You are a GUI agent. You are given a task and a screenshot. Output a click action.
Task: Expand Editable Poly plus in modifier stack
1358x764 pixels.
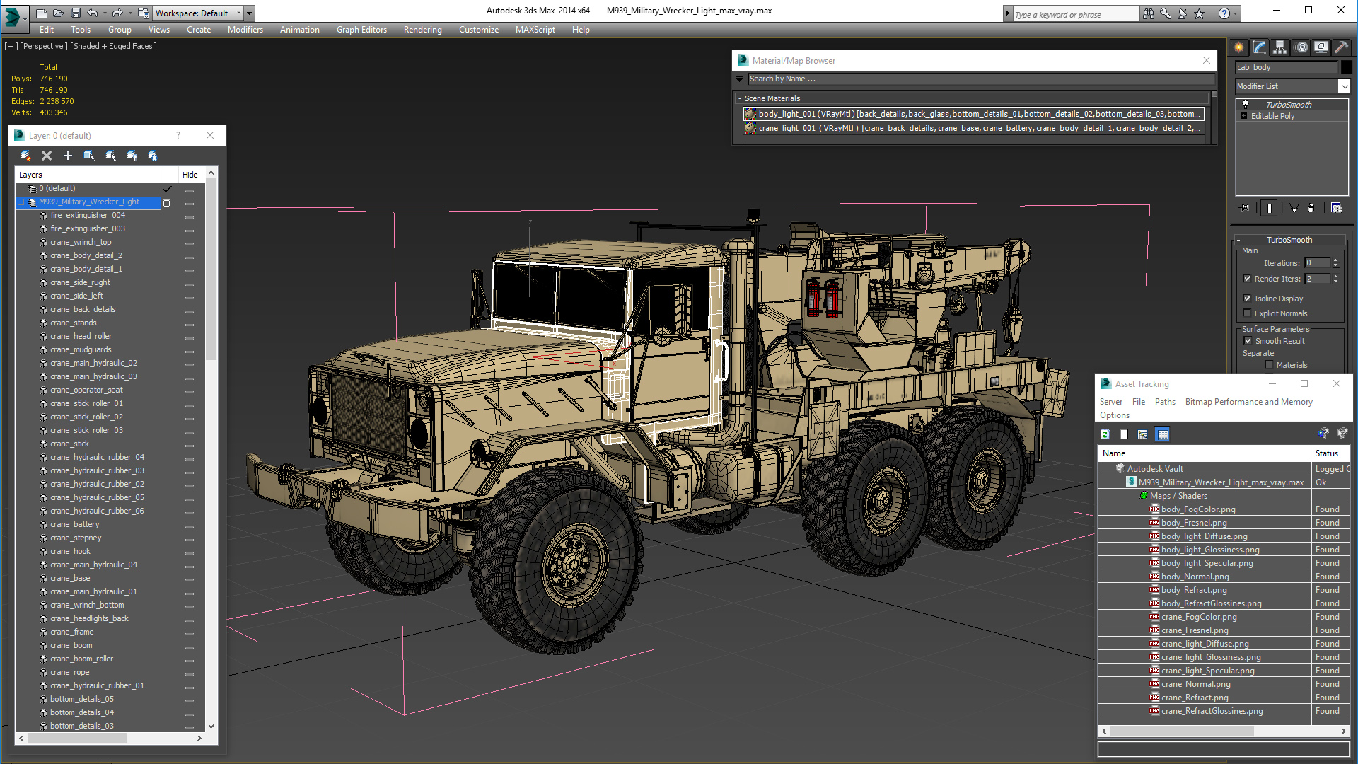click(1243, 116)
